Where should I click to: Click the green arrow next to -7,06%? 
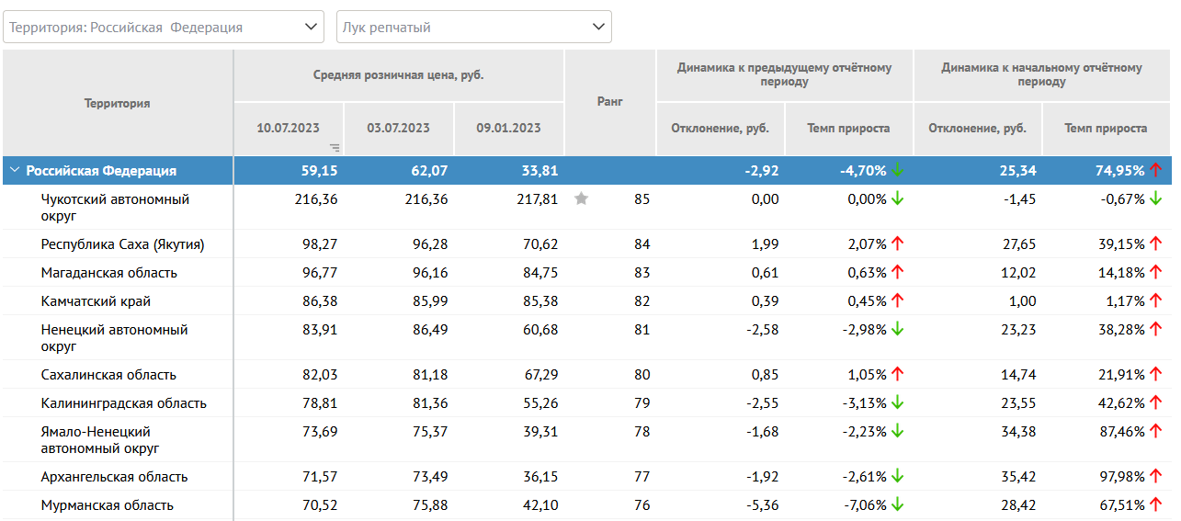pos(898,504)
